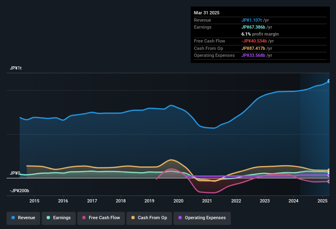The image size is (336, 229).
Task: Select the 2021 x-axis label
Action: 207,201
